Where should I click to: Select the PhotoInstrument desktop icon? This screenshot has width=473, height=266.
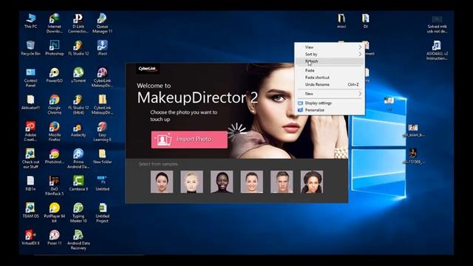pos(54,157)
